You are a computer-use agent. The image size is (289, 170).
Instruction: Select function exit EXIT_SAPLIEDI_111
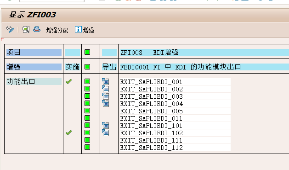175,140
